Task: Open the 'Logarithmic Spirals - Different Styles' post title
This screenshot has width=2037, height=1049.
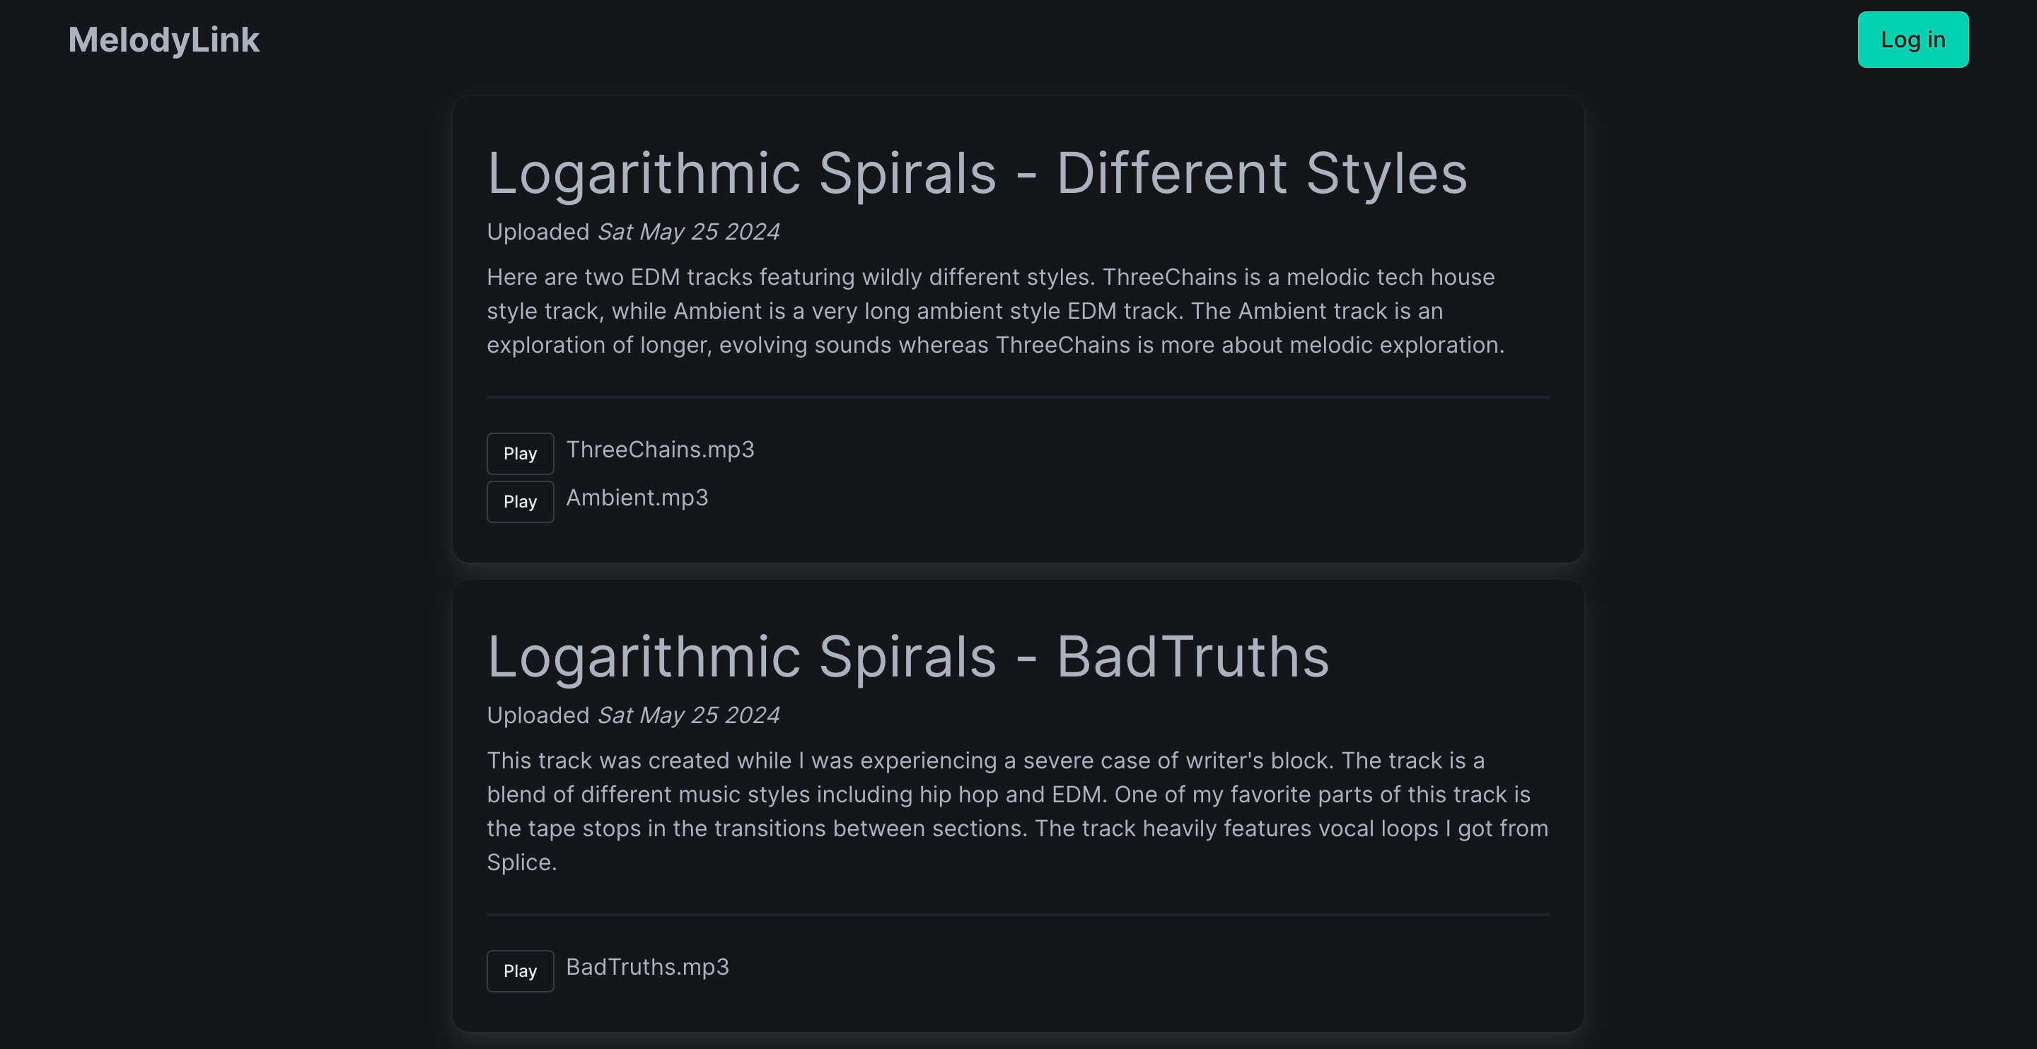Action: 977,172
